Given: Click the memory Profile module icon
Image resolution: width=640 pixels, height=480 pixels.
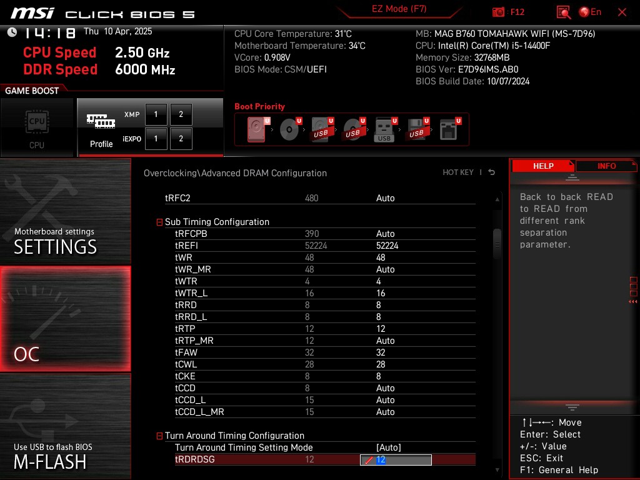Looking at the screenshot, I should coord(101,121).
